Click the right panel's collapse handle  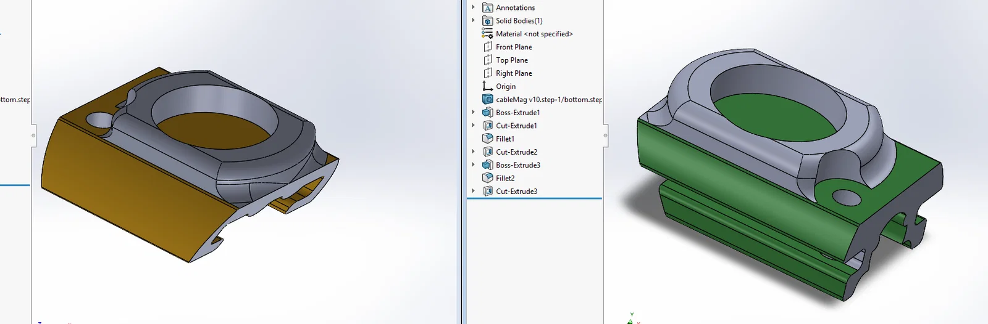(605, 136)
